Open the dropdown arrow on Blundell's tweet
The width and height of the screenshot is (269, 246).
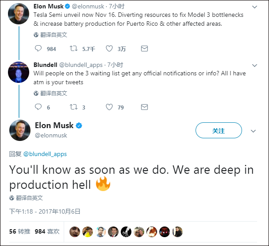point(254,65)
